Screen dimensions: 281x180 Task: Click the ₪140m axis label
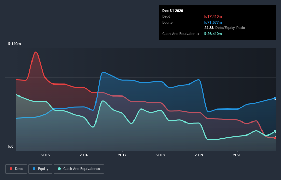[x=14, y=44]
